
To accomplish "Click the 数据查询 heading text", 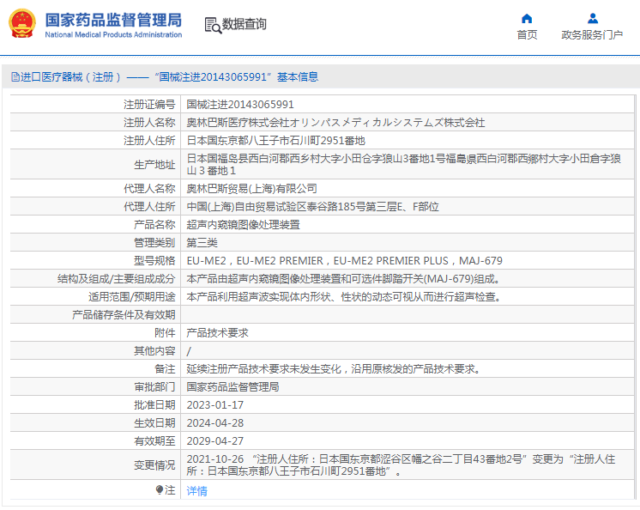I will pos(245,24).
